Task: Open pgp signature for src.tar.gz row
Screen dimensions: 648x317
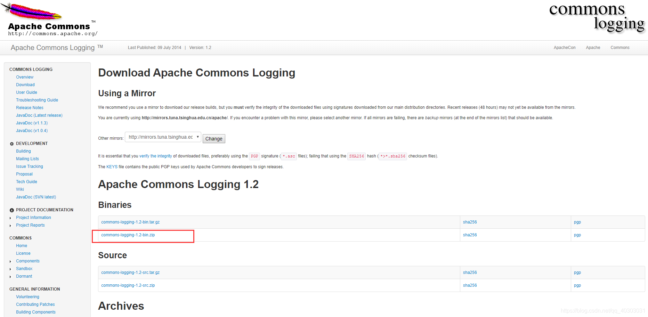Action: point(577,273)
